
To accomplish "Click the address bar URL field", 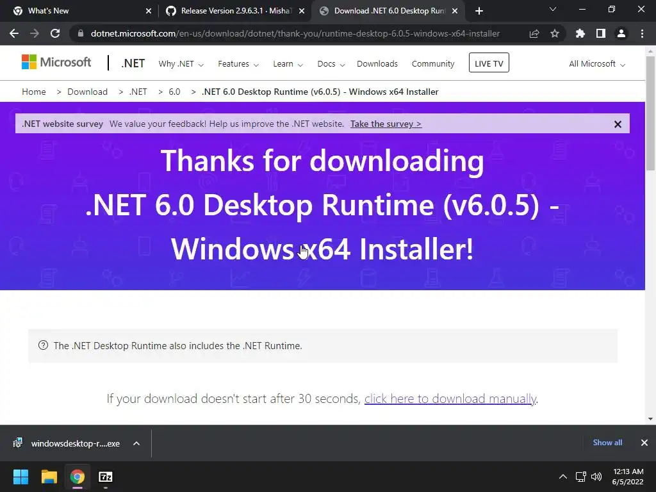I will point(295,33).
